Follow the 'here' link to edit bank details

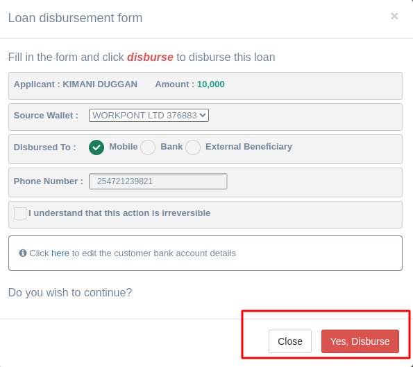point(60,253)
